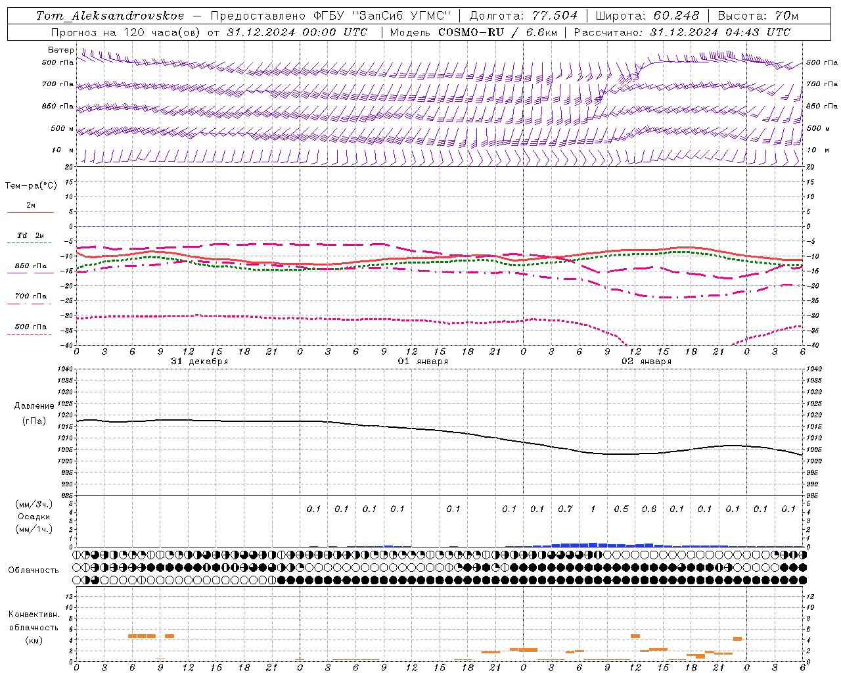Click the 31 декабря date label
841x673 pixels.
click(200, 361)
